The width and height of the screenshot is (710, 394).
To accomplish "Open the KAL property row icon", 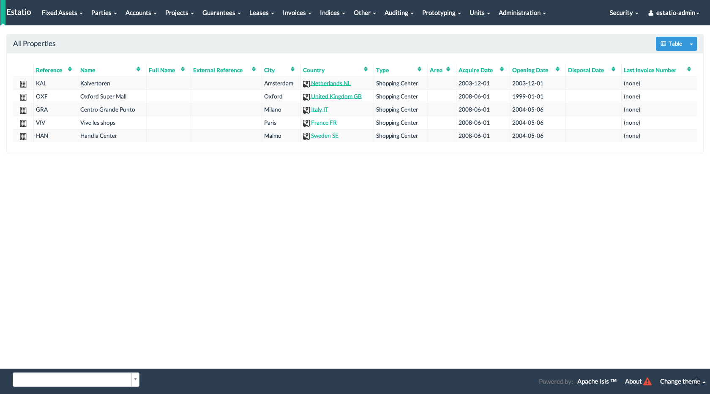I will coord(23,84).
